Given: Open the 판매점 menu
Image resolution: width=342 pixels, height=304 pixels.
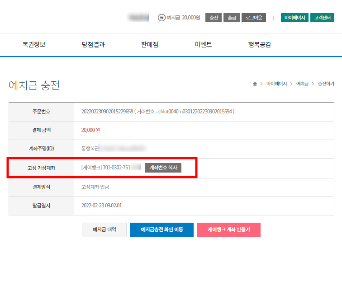Looking at the screenshot, I should click(149, 44).
